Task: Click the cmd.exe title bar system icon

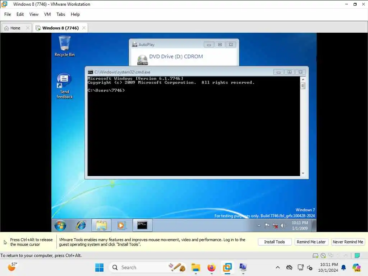Action: click(x=90, y=72)
